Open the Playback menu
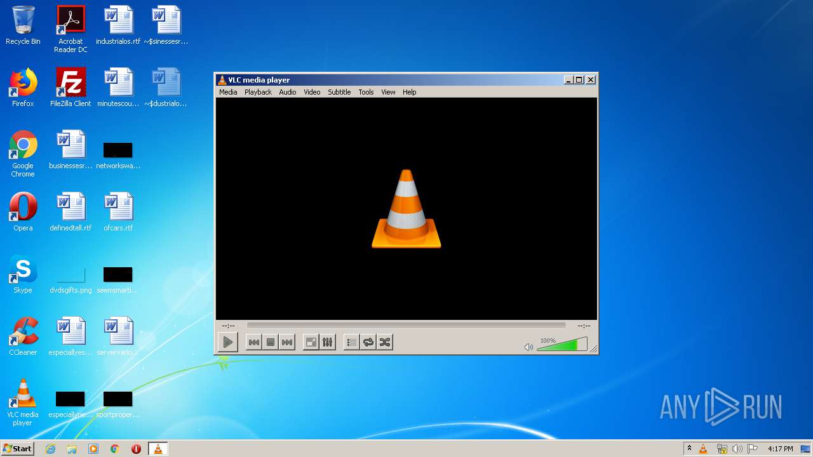The image size is (813, 457). point(258,92)
